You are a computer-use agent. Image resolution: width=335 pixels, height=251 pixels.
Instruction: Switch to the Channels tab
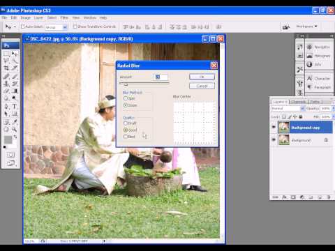(299, 102)
